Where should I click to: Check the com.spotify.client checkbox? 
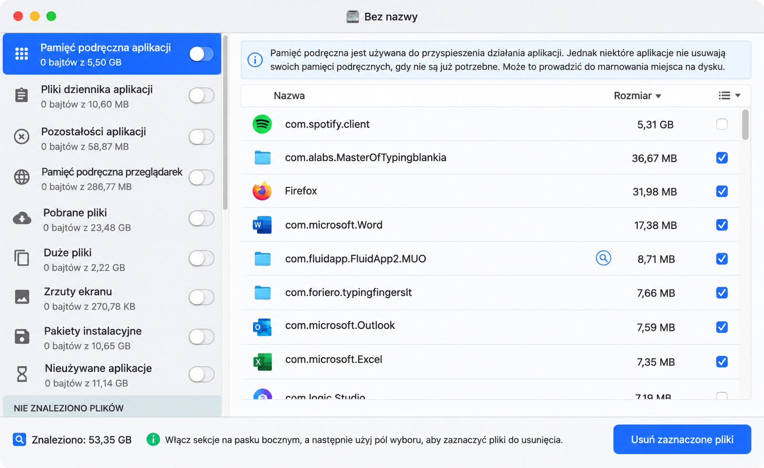point(722,124)
